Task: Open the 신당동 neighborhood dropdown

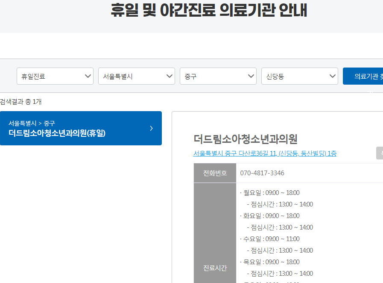Action: (x=300, y=77)
